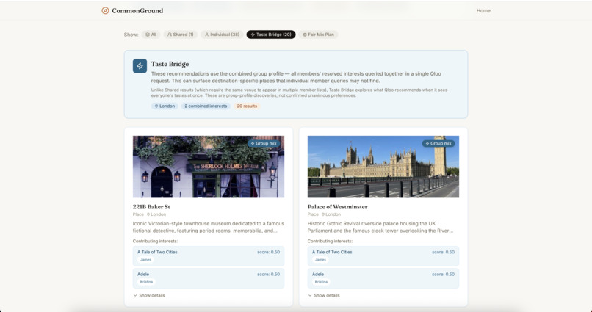
Task: Go to the Home link
Action: click(x=483, y=10)
